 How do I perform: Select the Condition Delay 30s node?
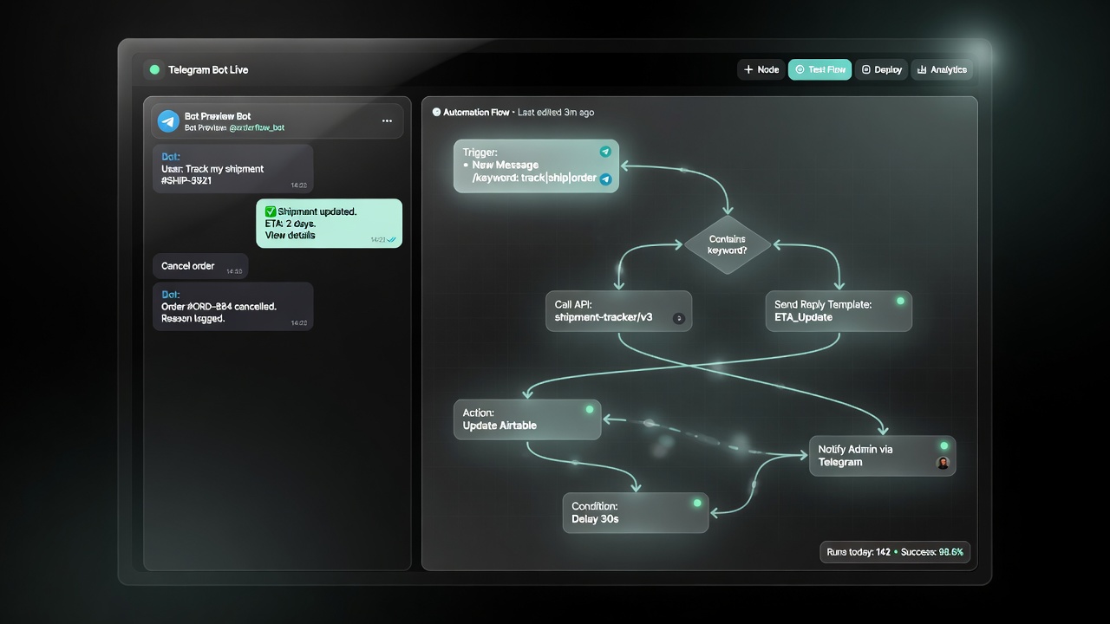pos(636,513)
